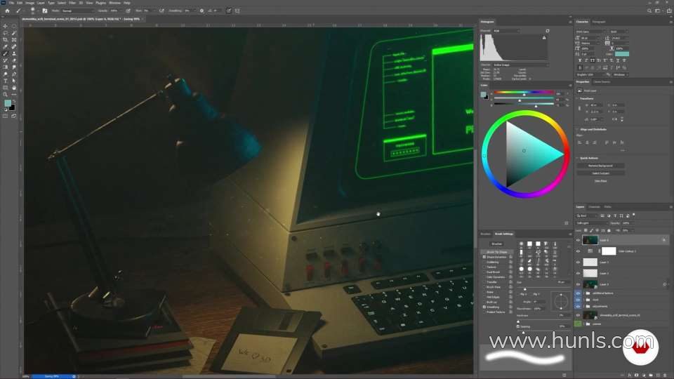Open the File menu

coord(11,3)
